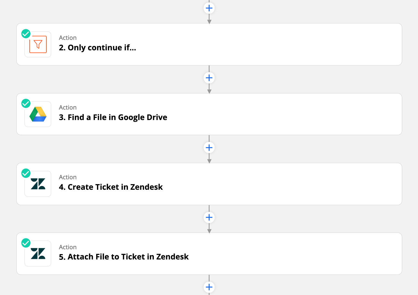Click the Google Drive triangle icon
The height and width of the screenshot is (295, 418).
click(38, 114)
